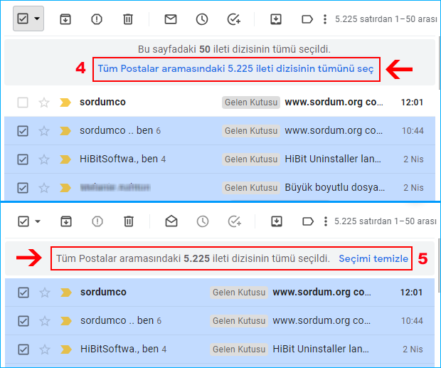
Task: Gelen Kutusu label on the lower sordumco .. ben row
Action: pyautogui.click(x=239, y=321)
